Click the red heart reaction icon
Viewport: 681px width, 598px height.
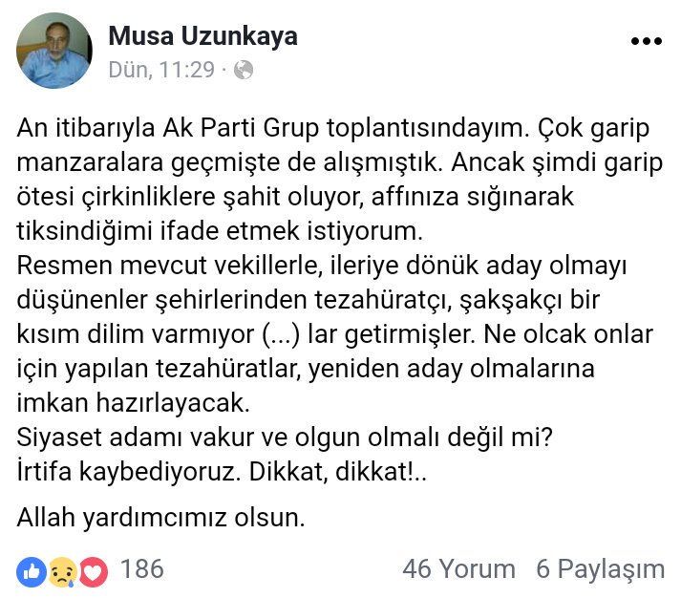click(93, 570)
